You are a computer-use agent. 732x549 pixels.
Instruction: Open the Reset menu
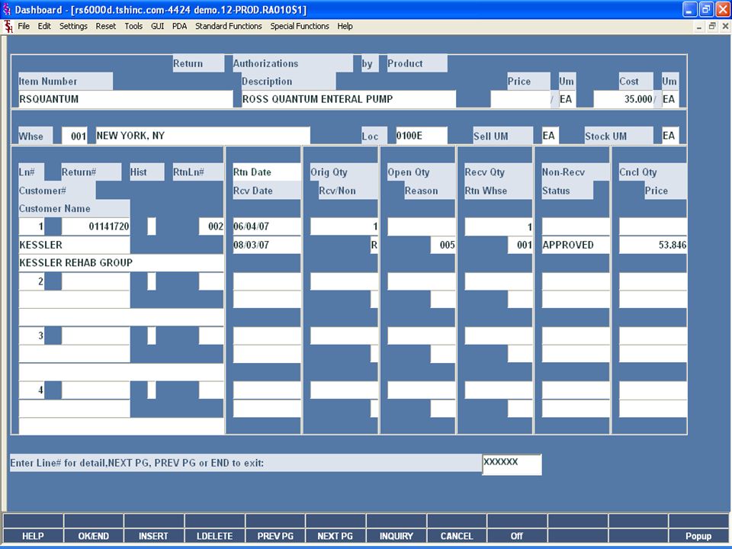[x=105, y=26]
